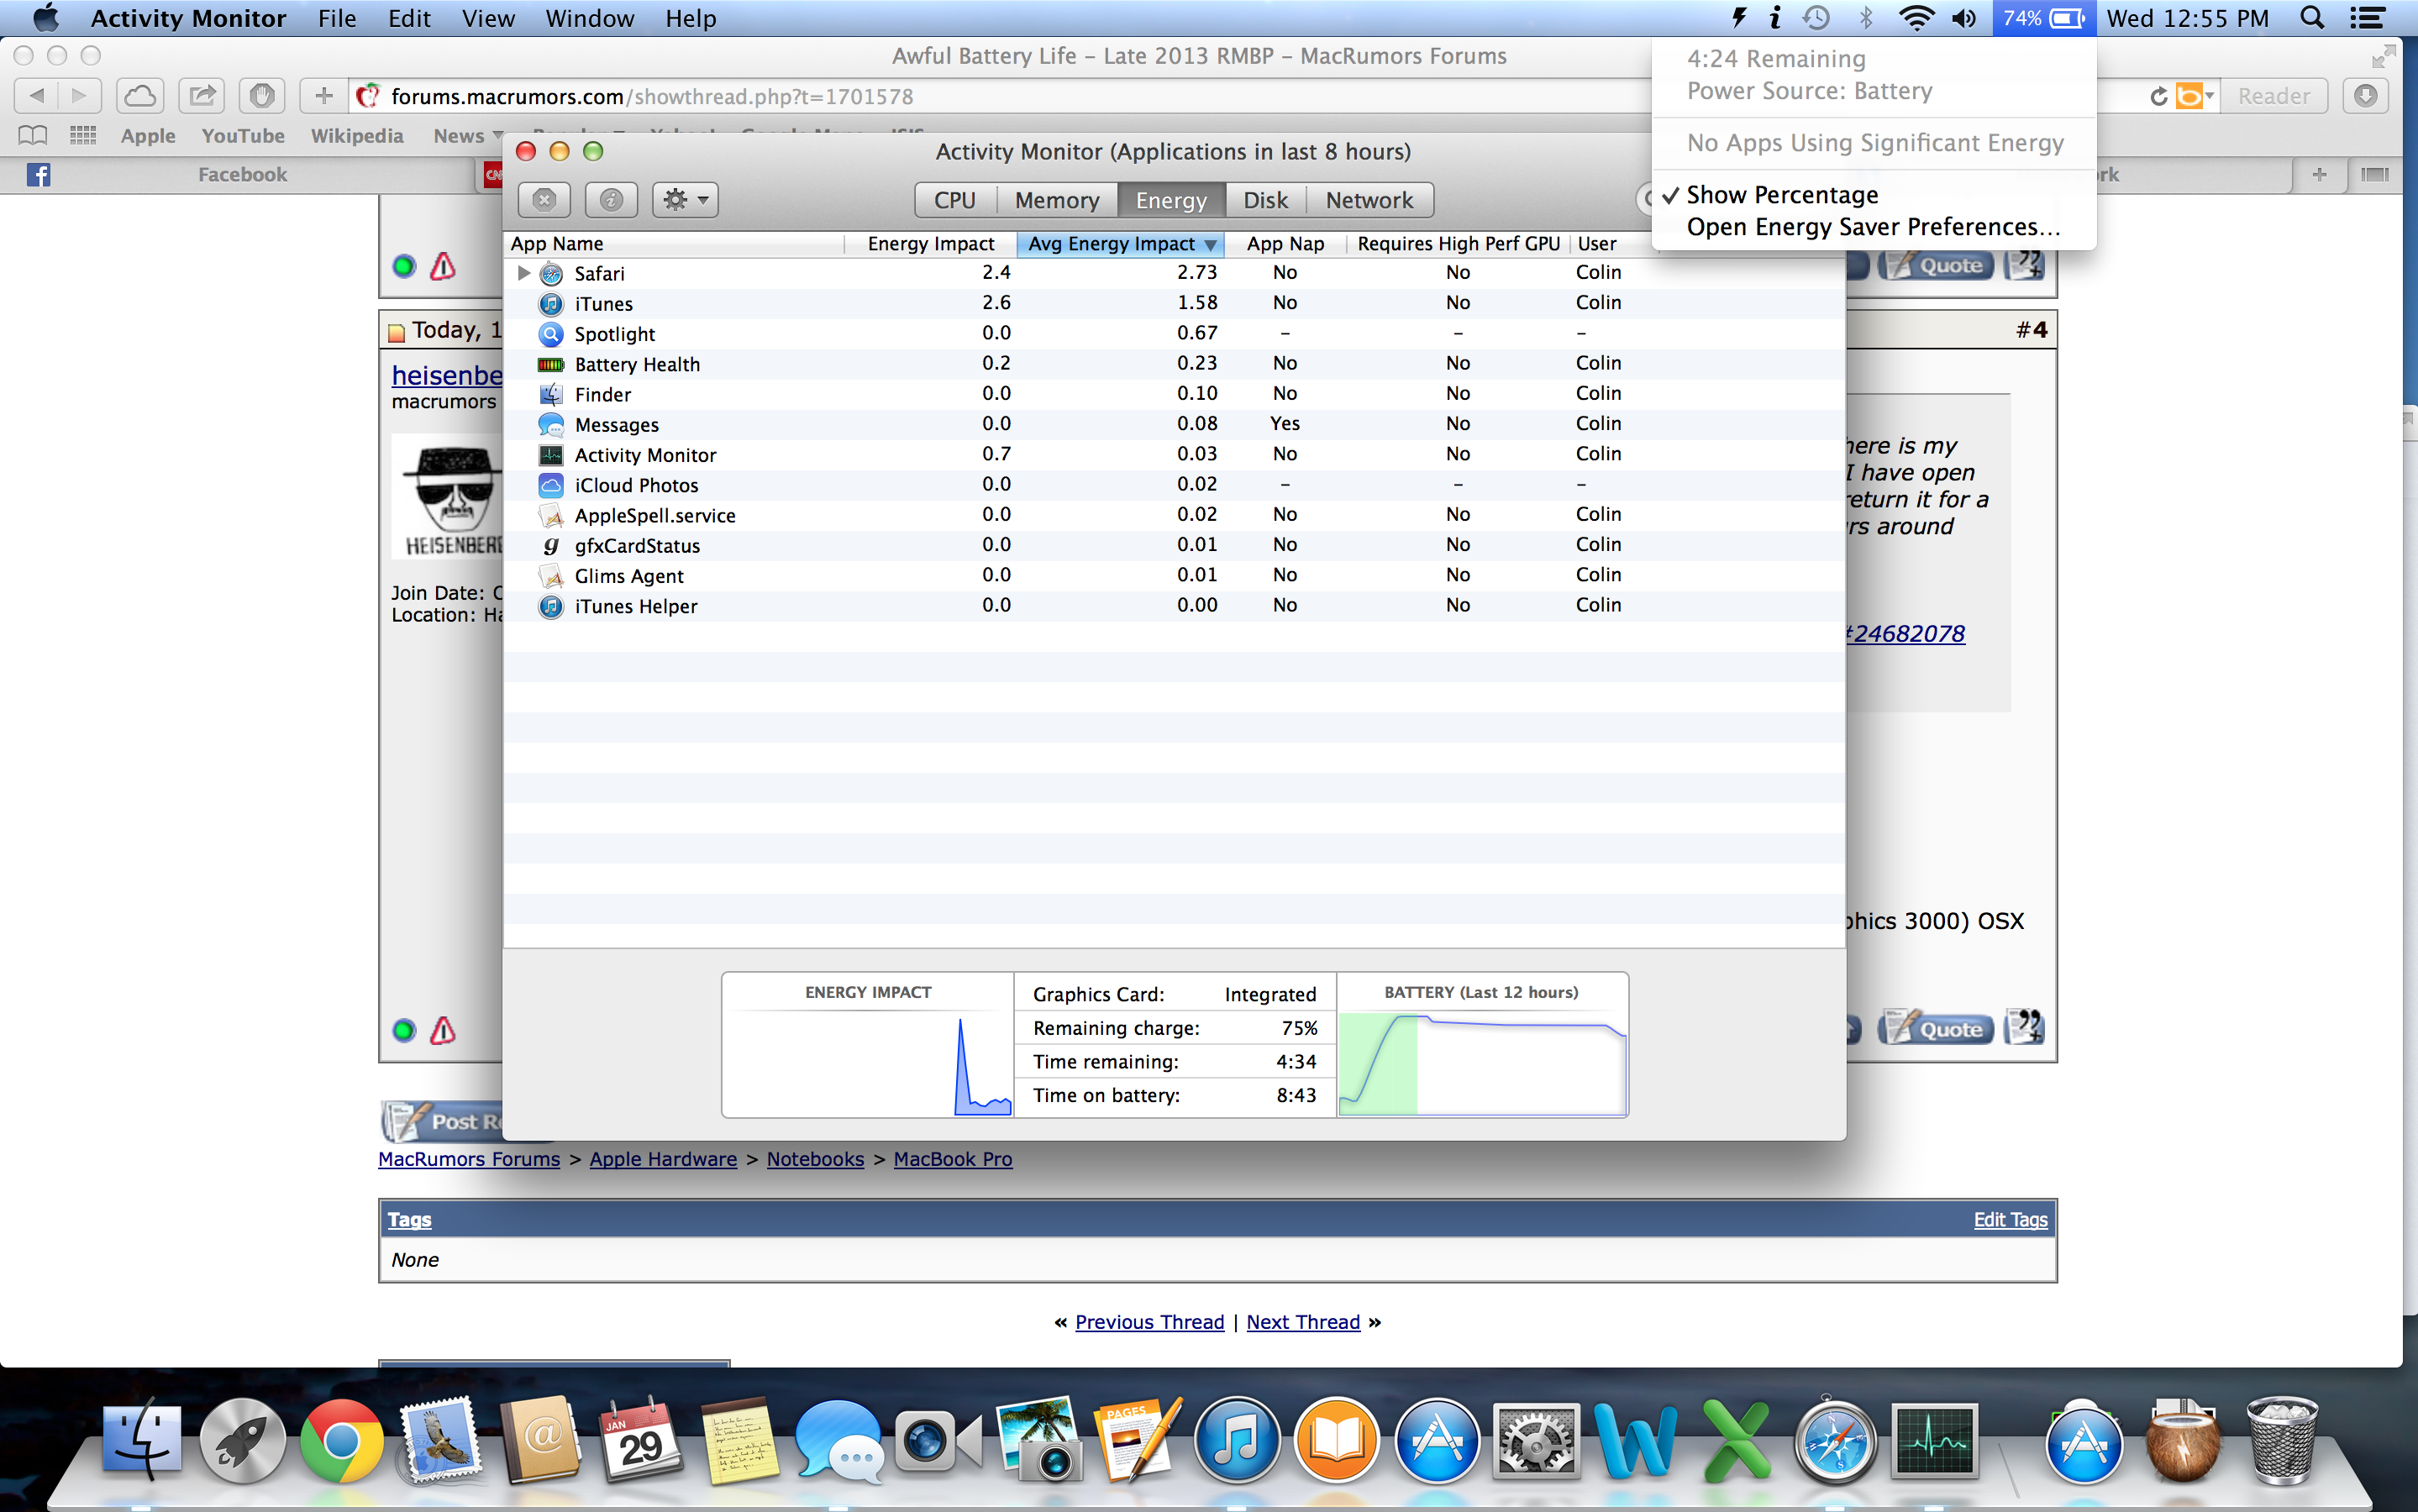Click the Quit Process toolbar icon
Screen dimensions: 2418x1512
tap(544, 200)
